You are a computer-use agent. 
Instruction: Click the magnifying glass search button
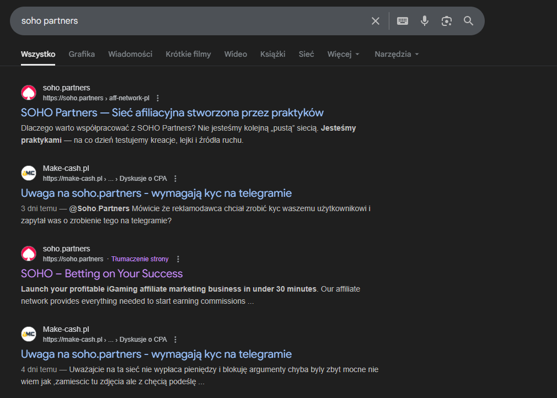click(x=468, y=21)
